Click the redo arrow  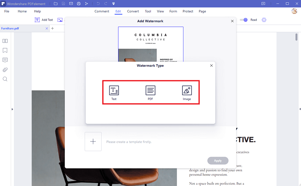106,4
